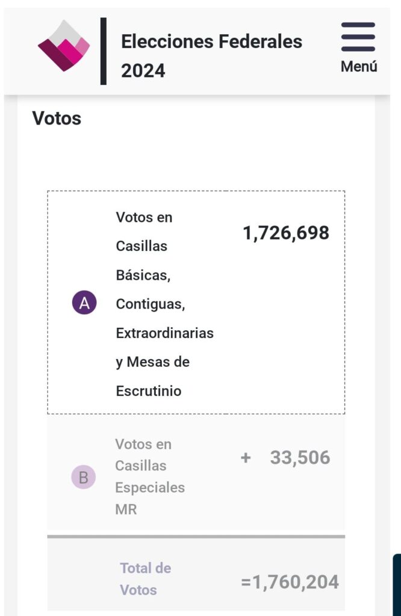Click the Votos en Casillas Especiales MR label
Screen dimensions: 401x616
(150, 476)
